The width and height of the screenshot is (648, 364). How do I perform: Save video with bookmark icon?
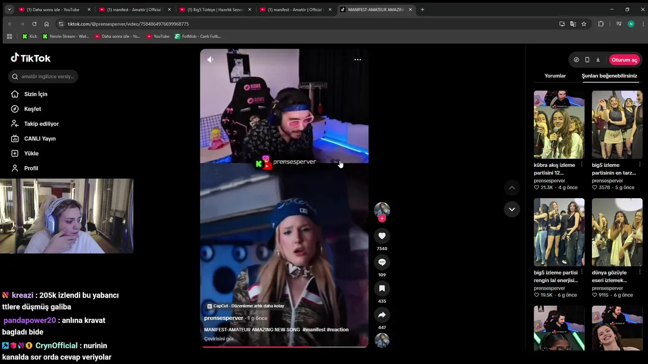click(x=382, y=288)
